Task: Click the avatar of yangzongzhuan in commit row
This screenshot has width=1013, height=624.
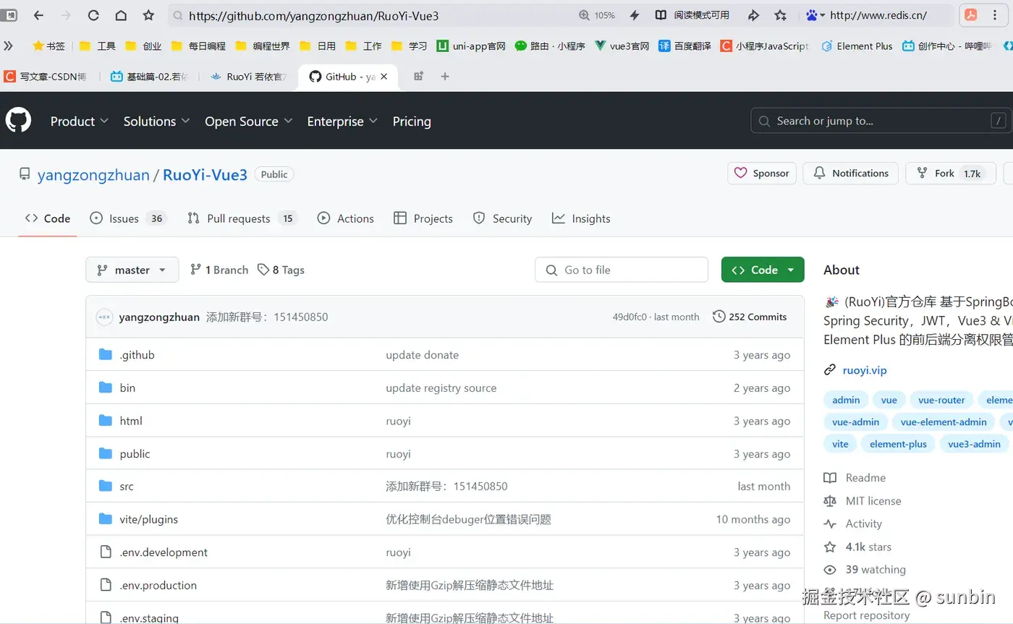Action: point(104,317)
